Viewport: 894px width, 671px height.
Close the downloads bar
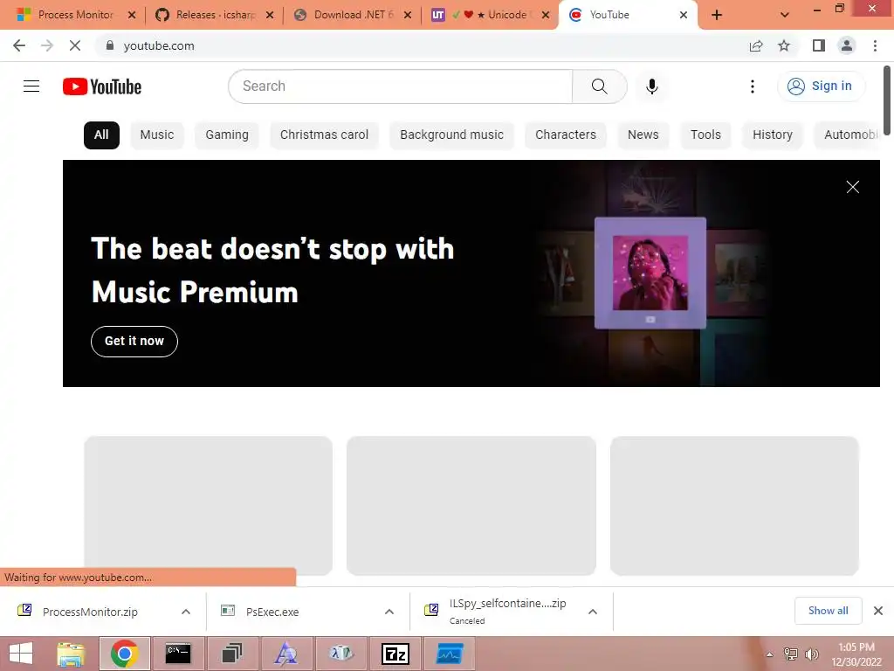pos(878,611)
